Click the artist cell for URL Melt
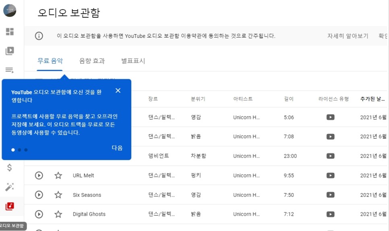389x231 pixels. (x=246, y=175)
